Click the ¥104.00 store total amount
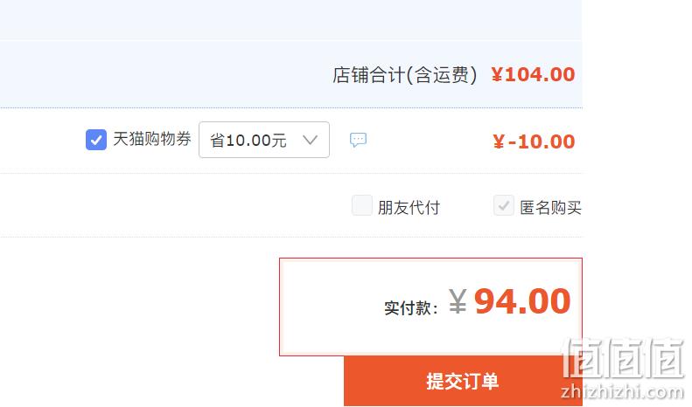Image resolution: width=692 pixels, height=407 pixels. coord(533,74)
